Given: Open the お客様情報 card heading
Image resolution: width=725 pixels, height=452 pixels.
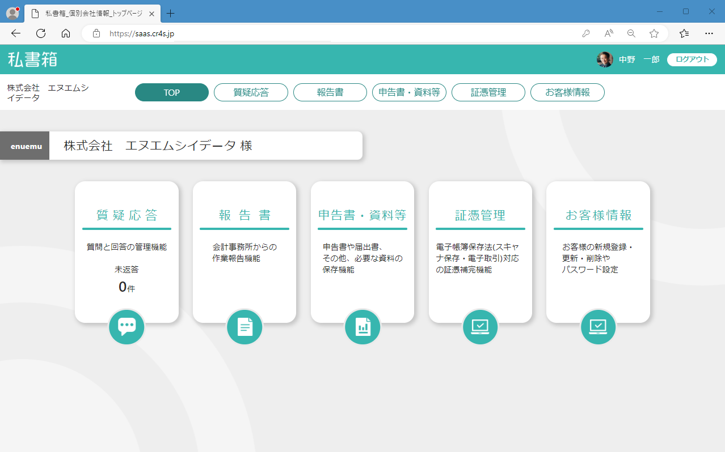Looking at the screenshot, I should coord(598,215).
